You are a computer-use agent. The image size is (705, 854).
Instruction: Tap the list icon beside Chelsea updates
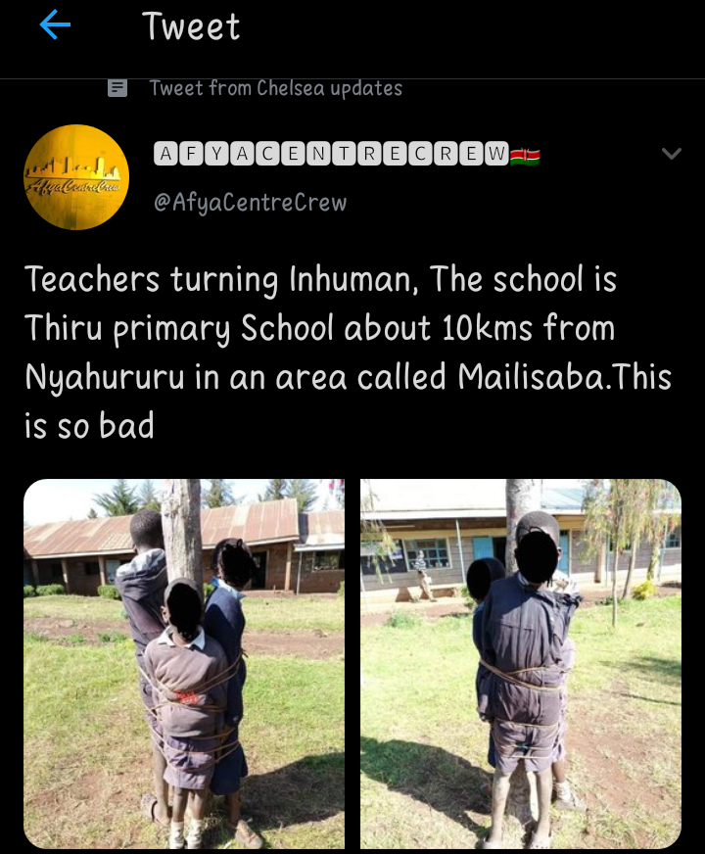pos(117,88)
